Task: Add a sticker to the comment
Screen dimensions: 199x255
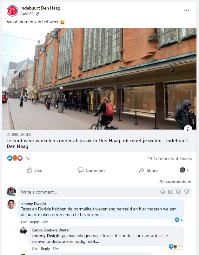Action: point(187,192)
